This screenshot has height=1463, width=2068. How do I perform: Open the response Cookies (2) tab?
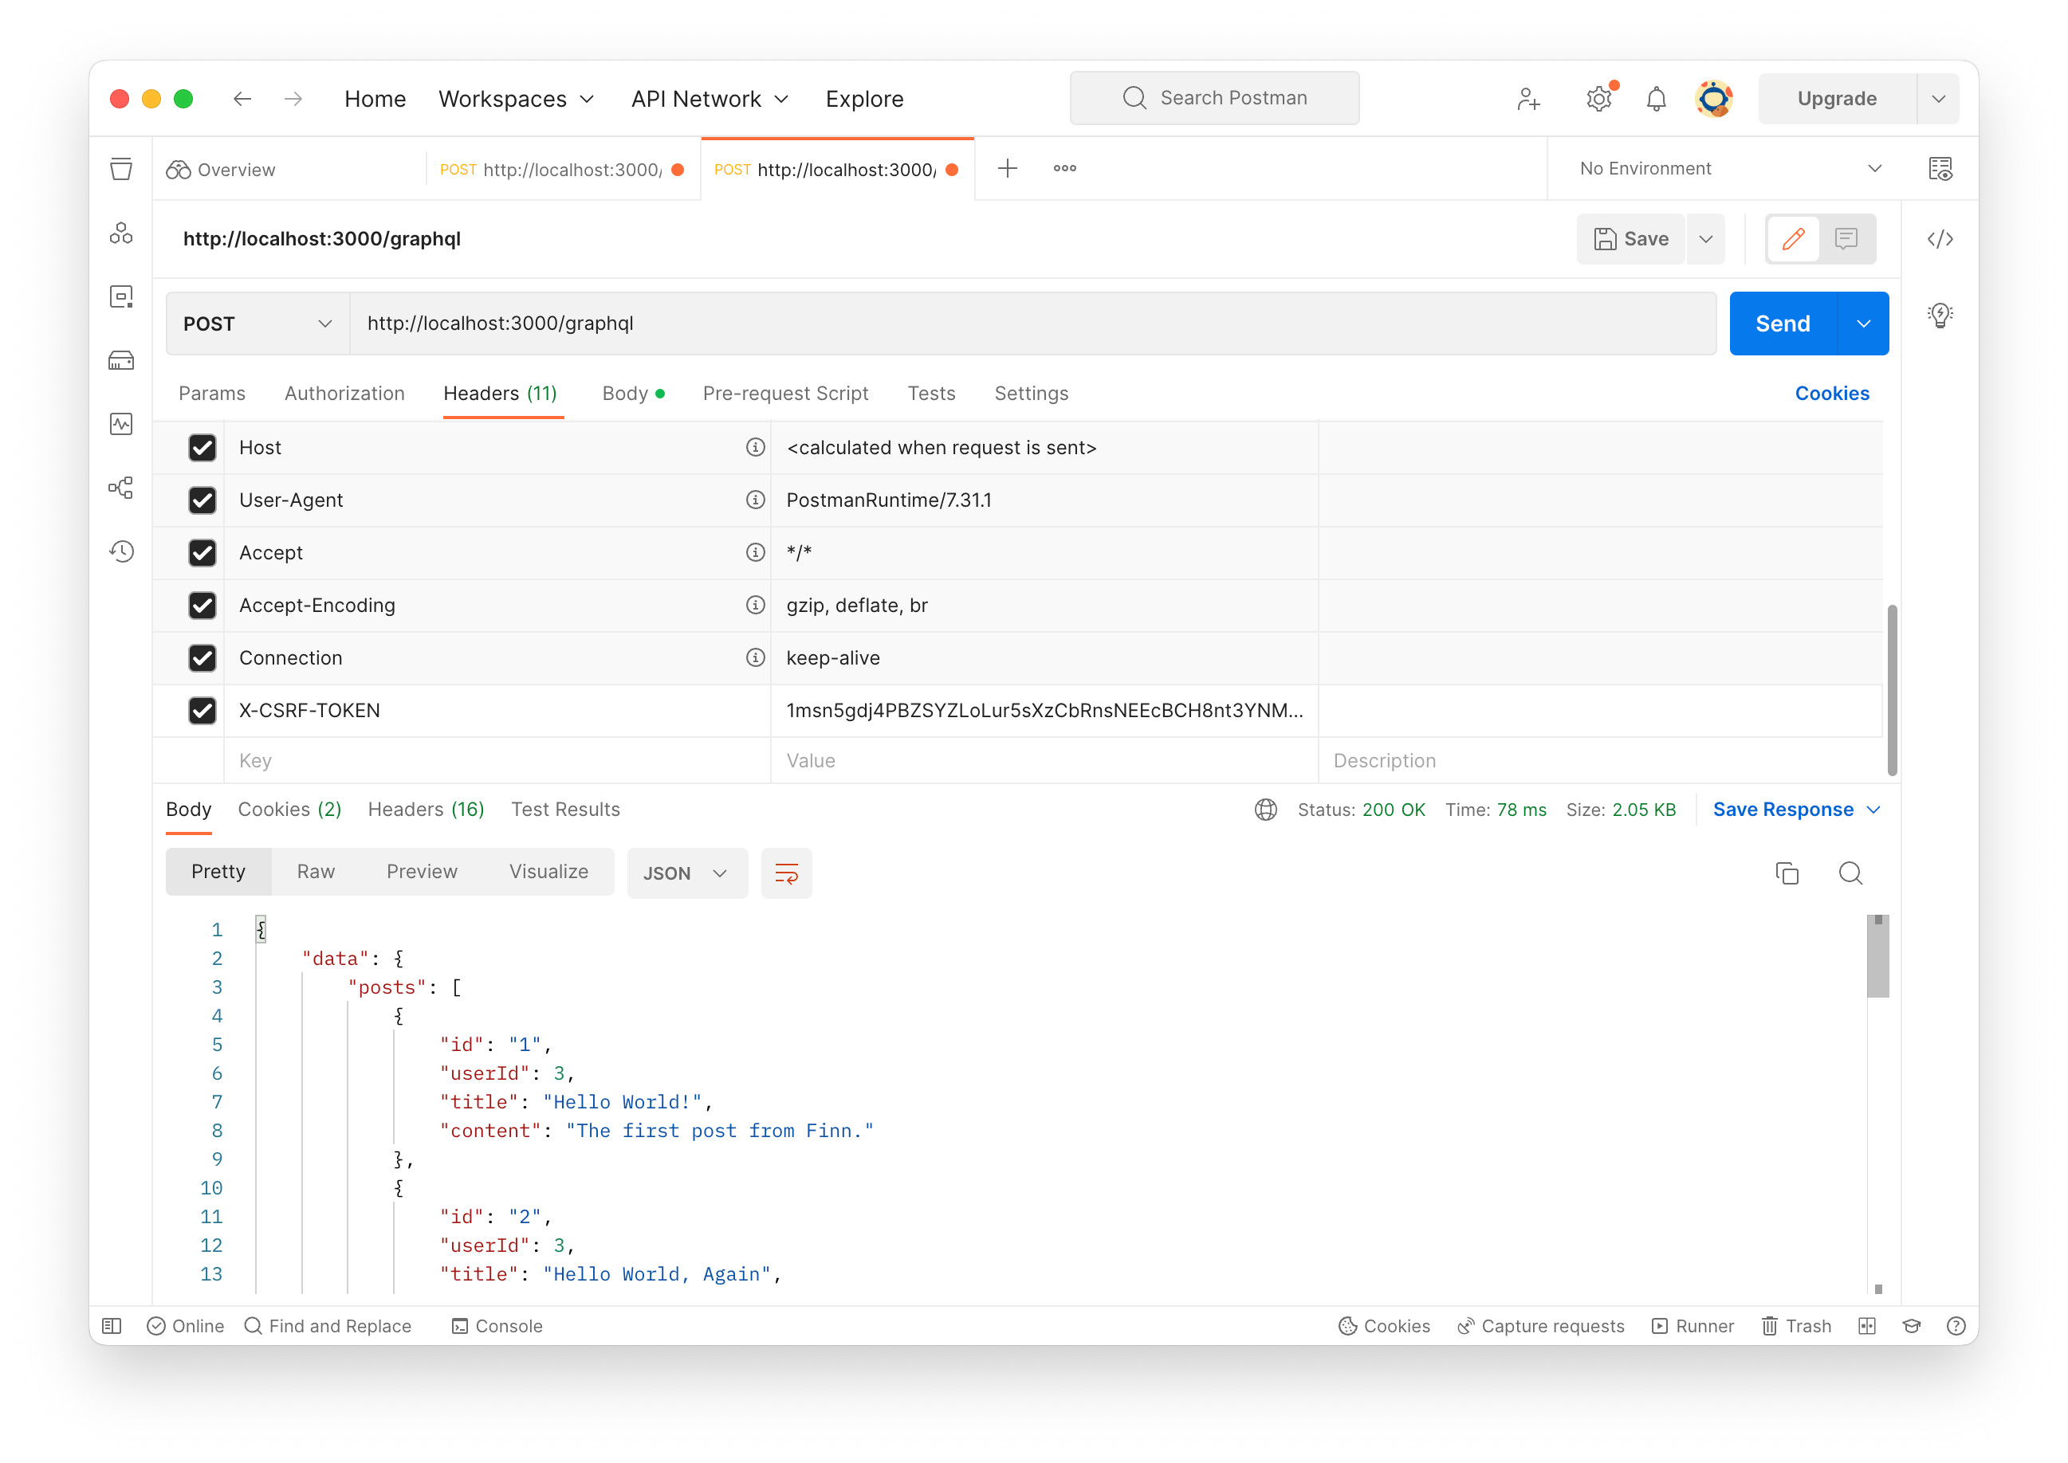point(289,809)
